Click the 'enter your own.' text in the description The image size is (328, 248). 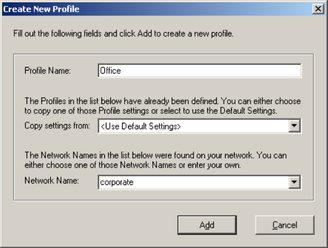(214, 165)
